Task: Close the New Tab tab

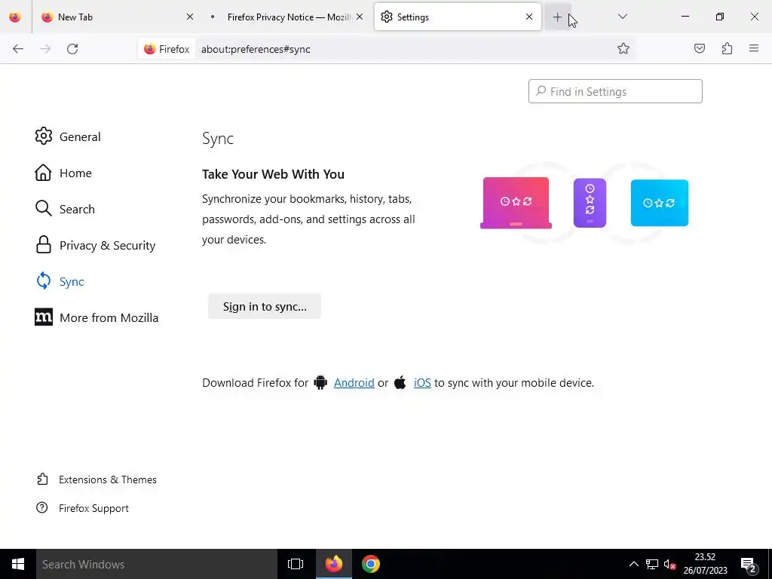Action: tap(189, 17)
